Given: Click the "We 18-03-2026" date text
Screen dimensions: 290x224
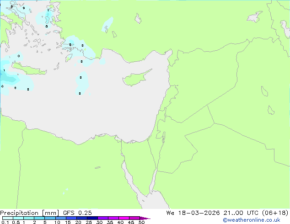Looking at the screenshot, I should [193, 213].
